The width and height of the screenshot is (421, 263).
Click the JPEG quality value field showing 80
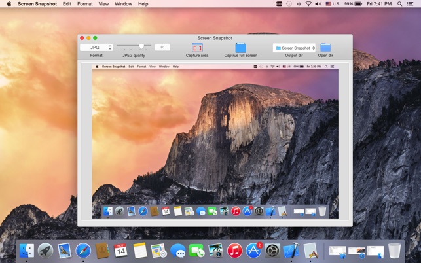162,47
